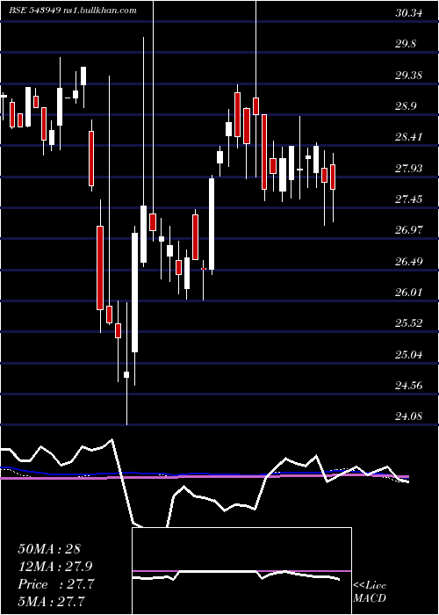Click the BSE stock code in header
The width and height of the screenshot is (439, 615).
[34, 11]
